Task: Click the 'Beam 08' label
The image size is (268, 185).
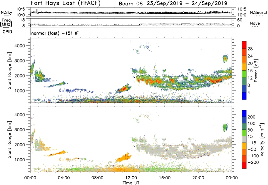Action: pyautogui.click(x=131, y=4)
